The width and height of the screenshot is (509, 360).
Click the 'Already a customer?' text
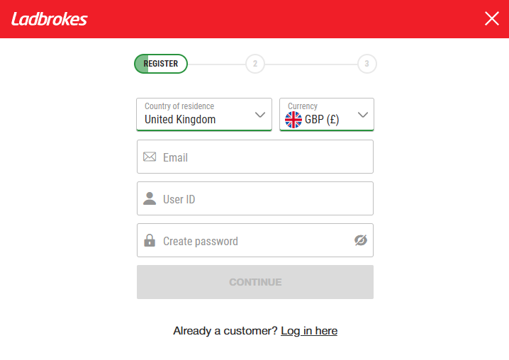pos(225,331)
